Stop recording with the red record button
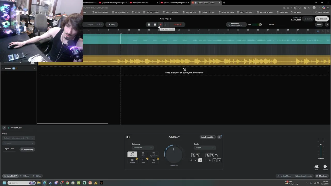The width and height of the screenshot is (331, 186). coord(160,25)
